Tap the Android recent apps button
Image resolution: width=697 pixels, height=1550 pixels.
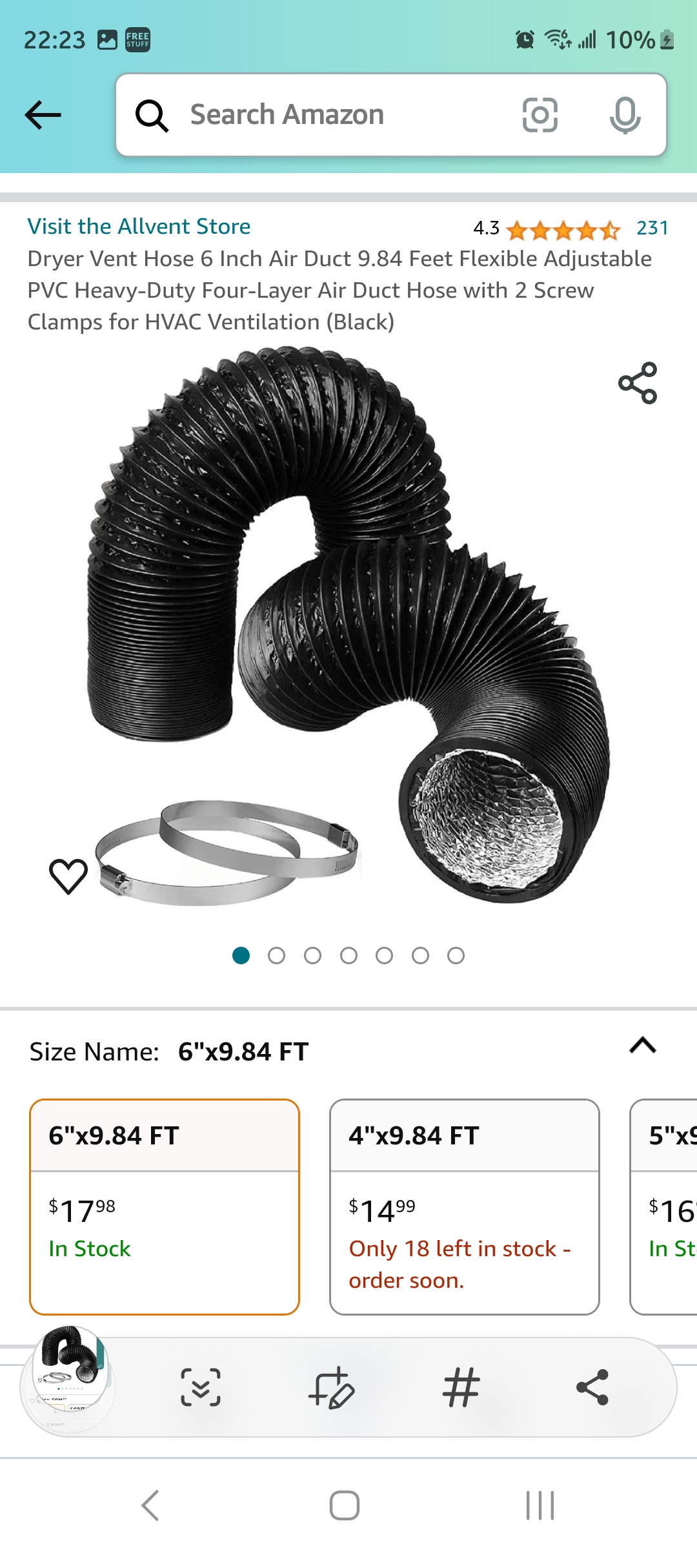pyautogui.click(x=540, y=1505)
